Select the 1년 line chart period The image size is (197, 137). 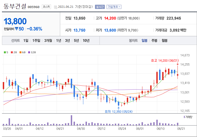point(59,40)
